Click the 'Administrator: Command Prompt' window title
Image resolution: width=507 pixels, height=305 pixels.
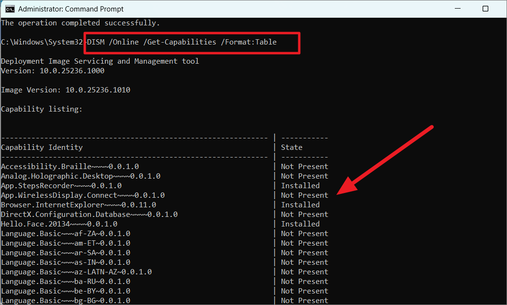click(70, 9)
